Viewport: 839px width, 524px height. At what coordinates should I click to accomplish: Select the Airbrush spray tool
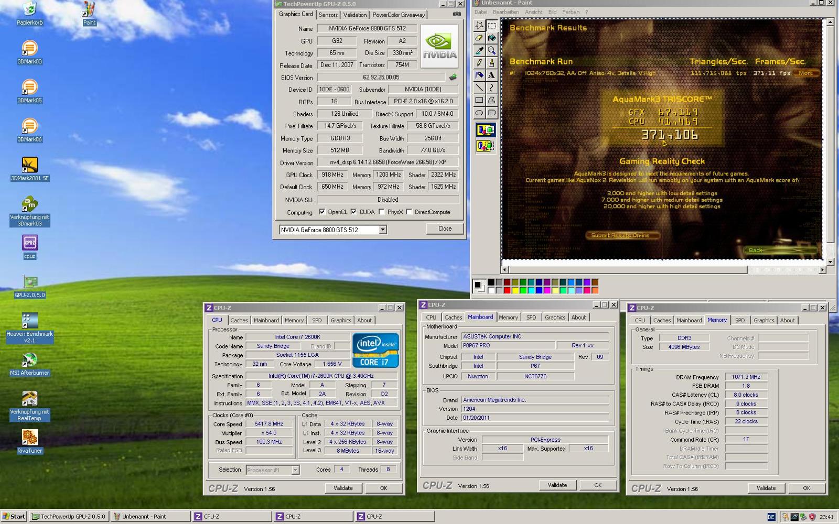click(x=479, y=75)
